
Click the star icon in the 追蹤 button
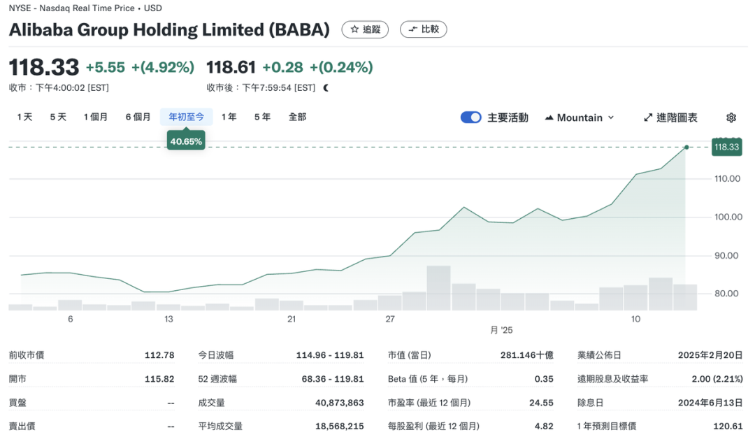(354, 29)
